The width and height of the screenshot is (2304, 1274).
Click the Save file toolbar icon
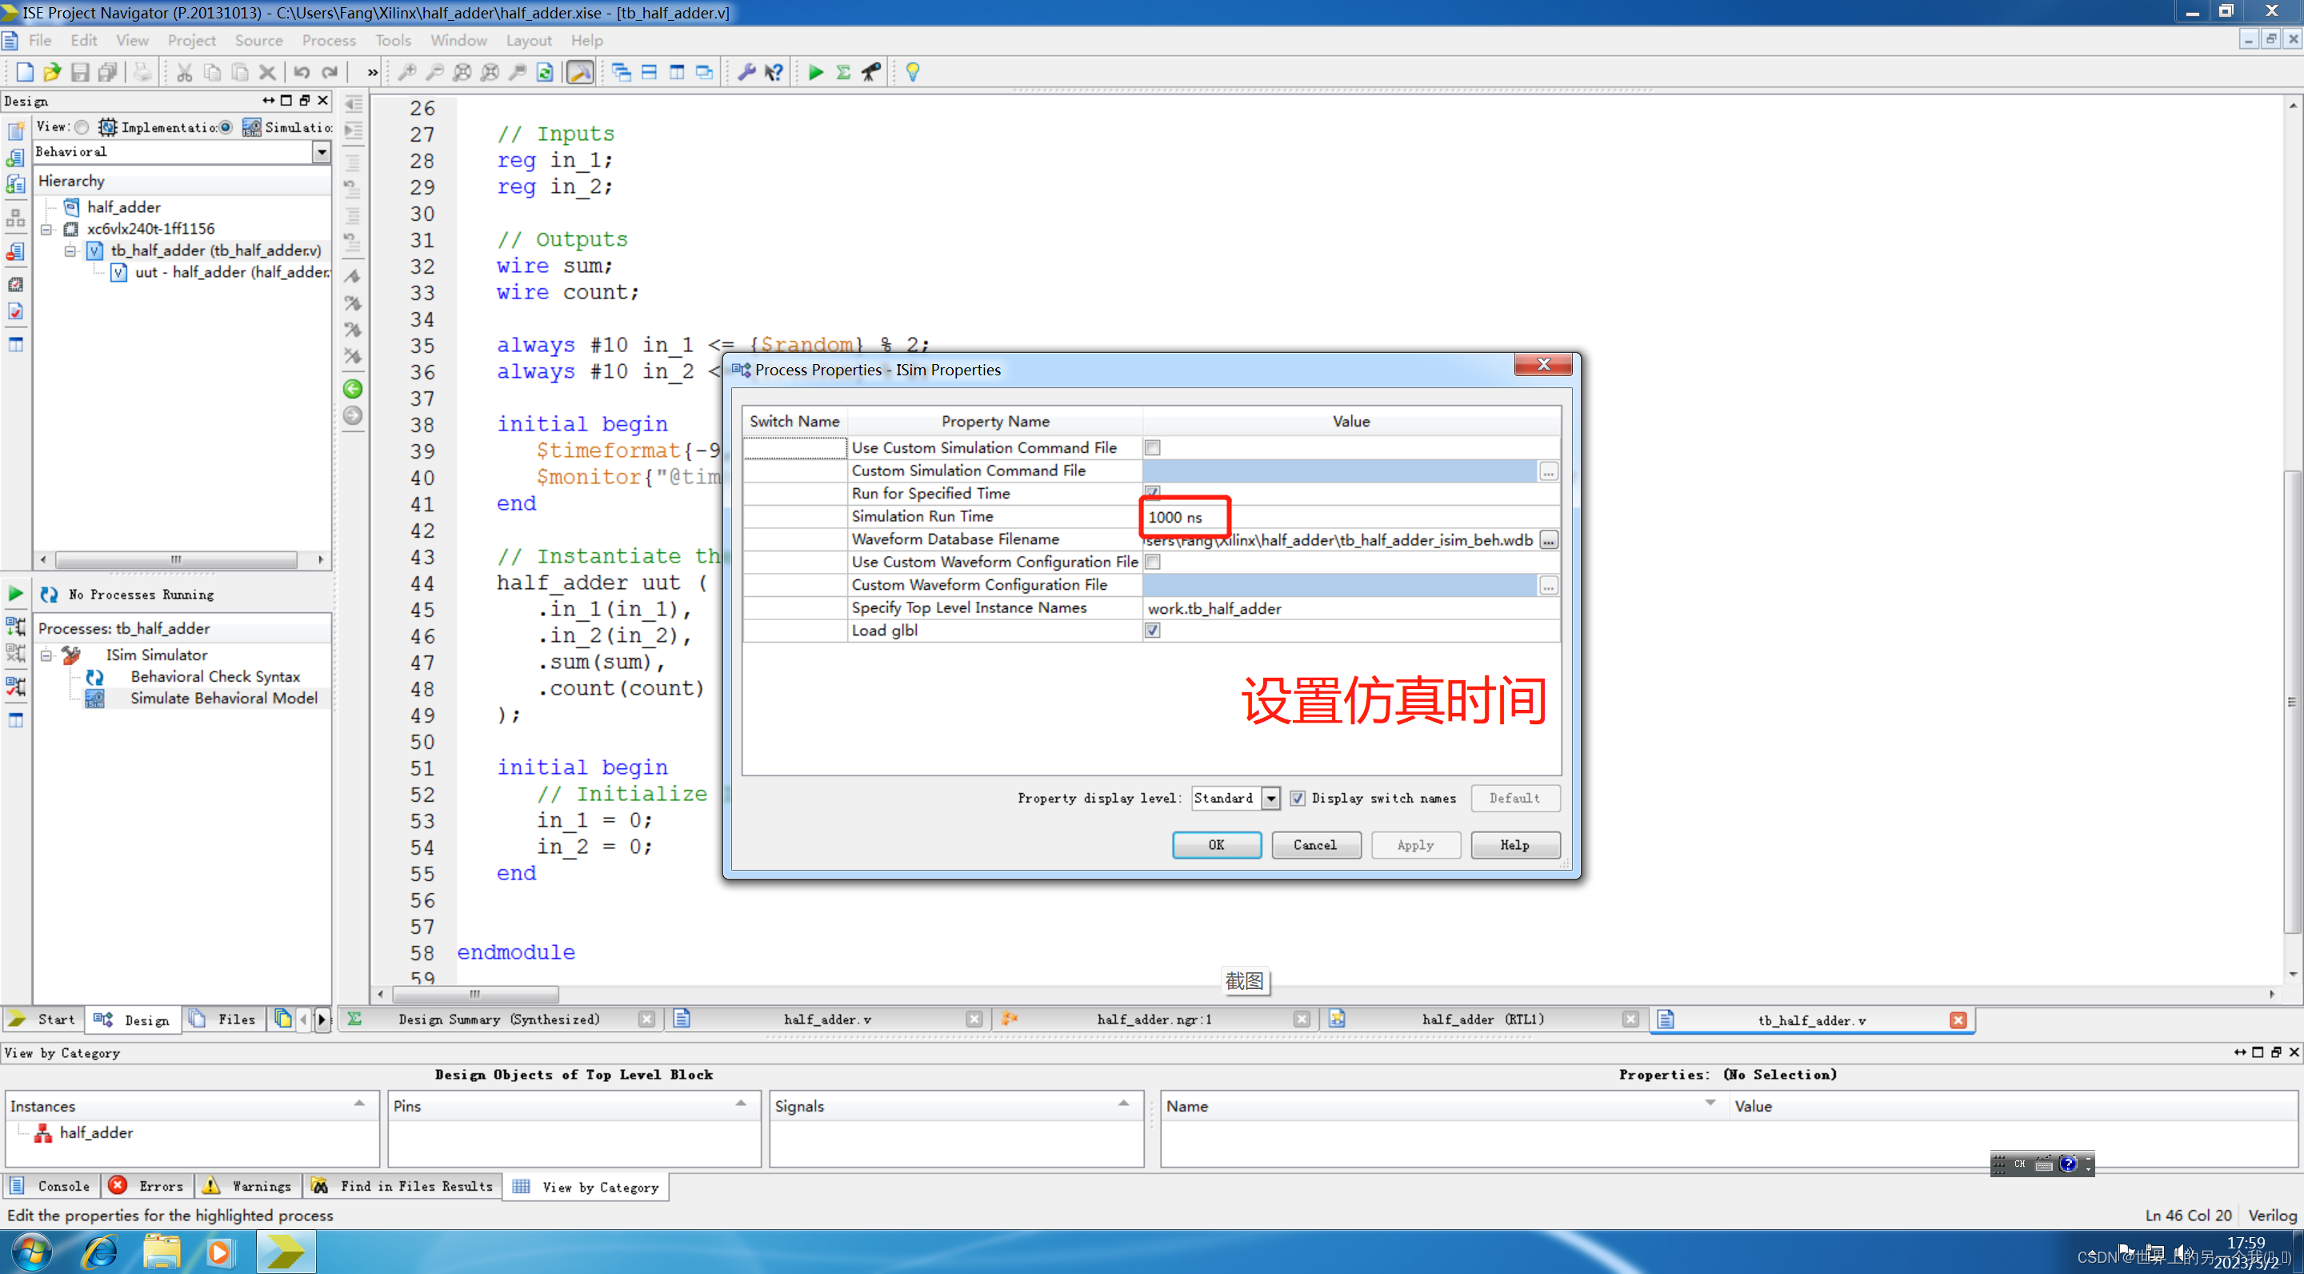(x=80, y=73)
